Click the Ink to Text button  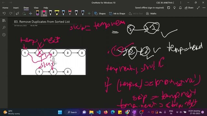136,14
